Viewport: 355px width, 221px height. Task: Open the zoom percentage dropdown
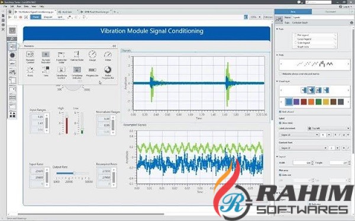(x=256, y=17)
